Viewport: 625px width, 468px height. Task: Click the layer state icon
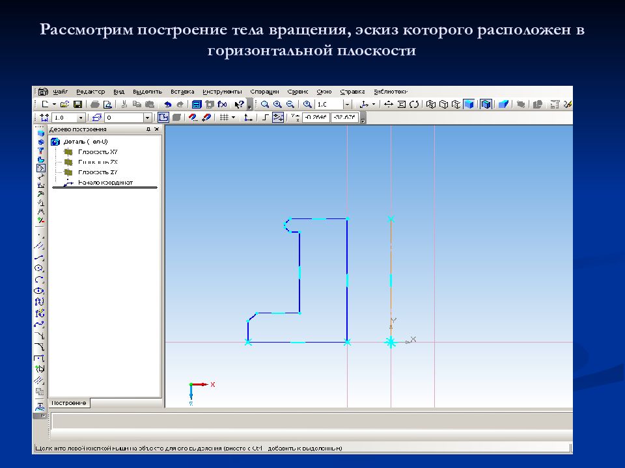point(97,118)
